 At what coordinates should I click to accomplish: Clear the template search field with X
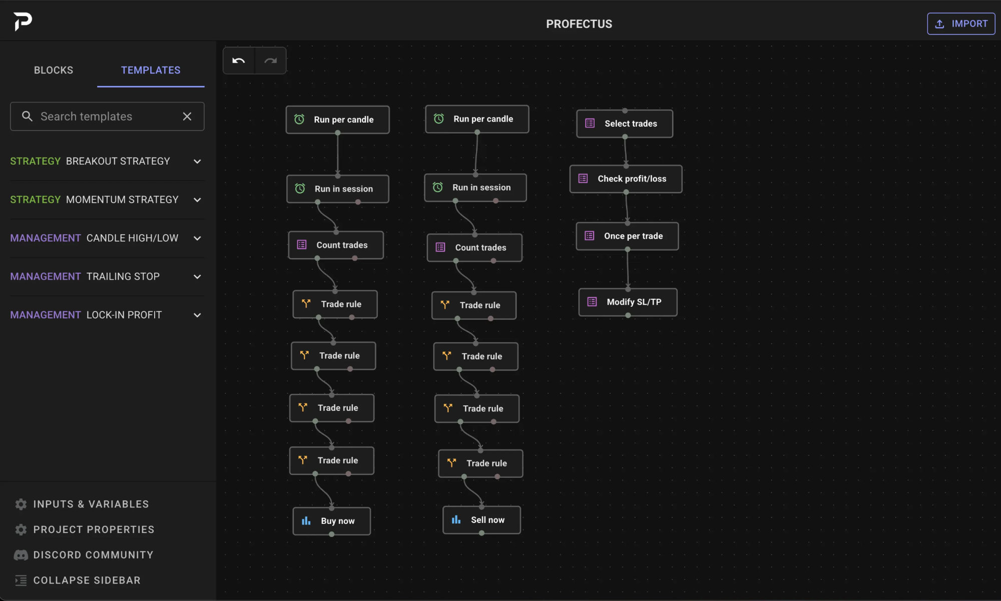pos(187,117)
